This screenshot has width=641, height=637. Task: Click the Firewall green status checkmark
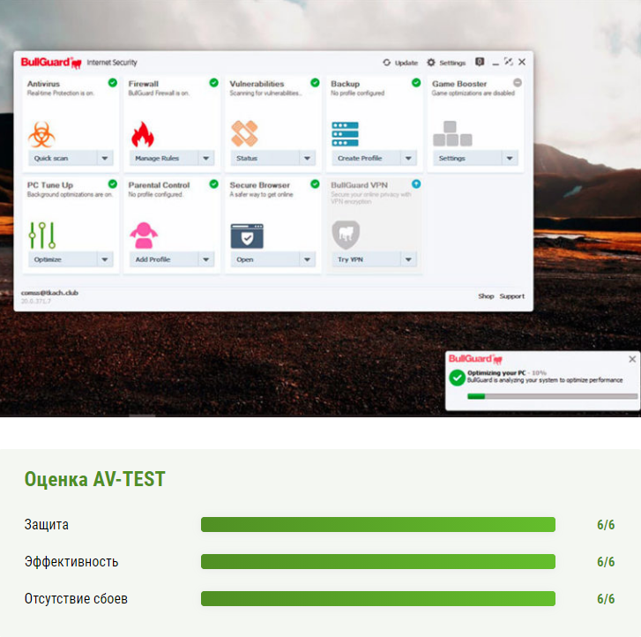[x=213, y=83]
